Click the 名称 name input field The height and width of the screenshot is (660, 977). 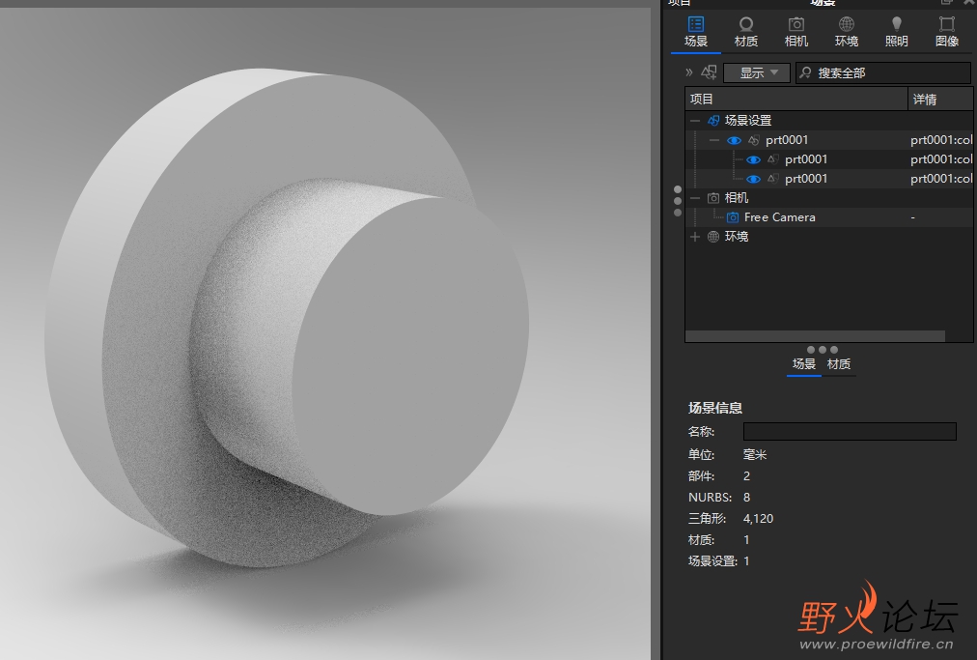[850, 432]
